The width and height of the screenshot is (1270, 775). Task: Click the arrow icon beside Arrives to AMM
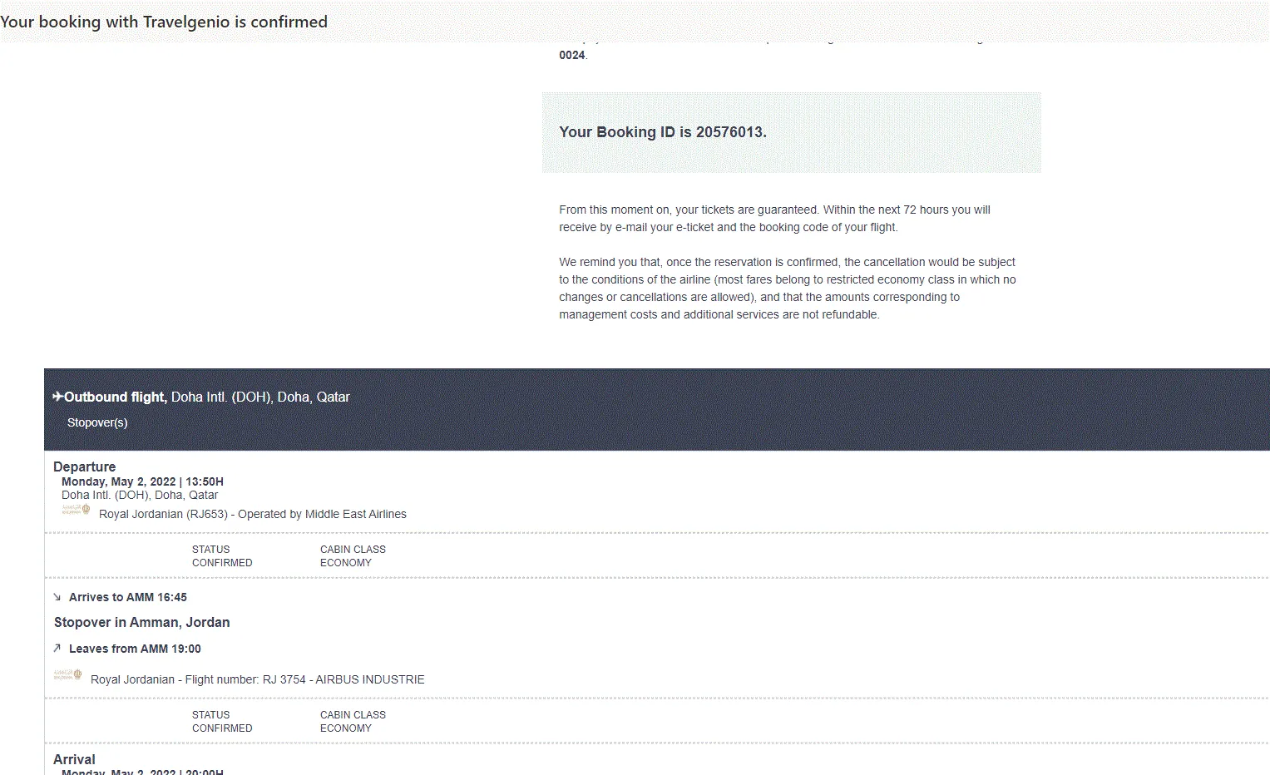(x=57, y=597)
